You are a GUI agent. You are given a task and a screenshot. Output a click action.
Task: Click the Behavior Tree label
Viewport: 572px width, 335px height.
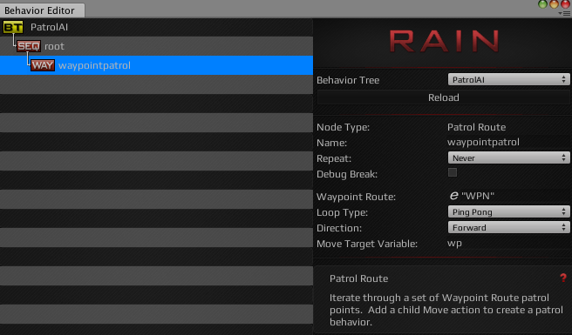point(348,80)
